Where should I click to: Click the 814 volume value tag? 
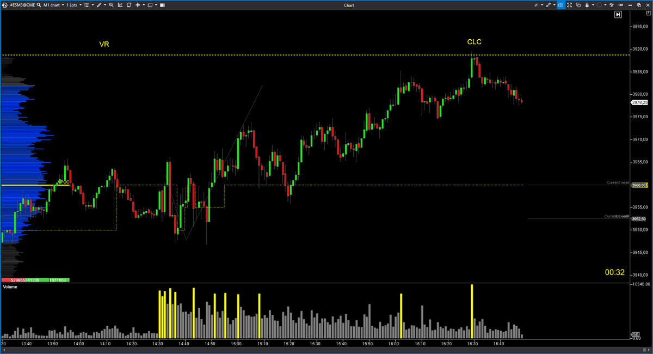point(636,334)
